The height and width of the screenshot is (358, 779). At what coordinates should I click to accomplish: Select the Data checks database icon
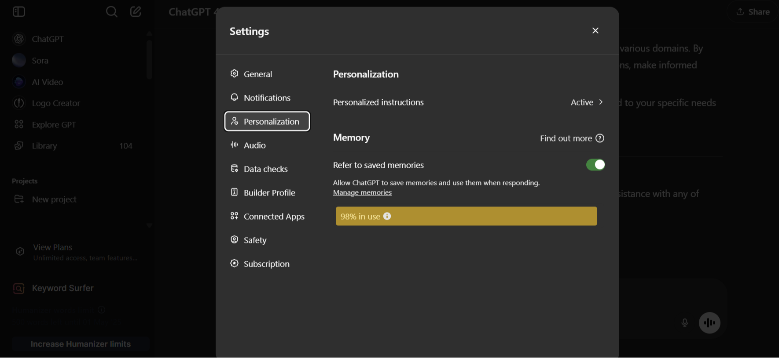(x=235, y=168)
